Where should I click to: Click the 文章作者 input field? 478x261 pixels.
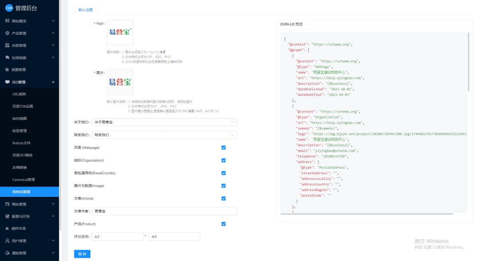click(164, 211)
